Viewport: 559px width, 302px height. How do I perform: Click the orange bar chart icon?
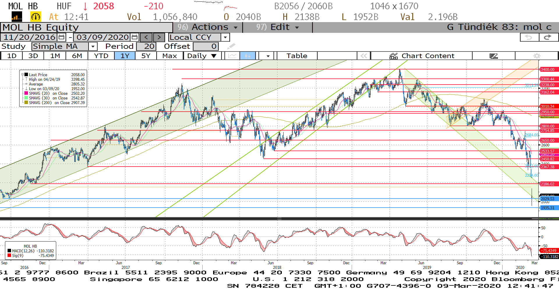coord(17,17)
